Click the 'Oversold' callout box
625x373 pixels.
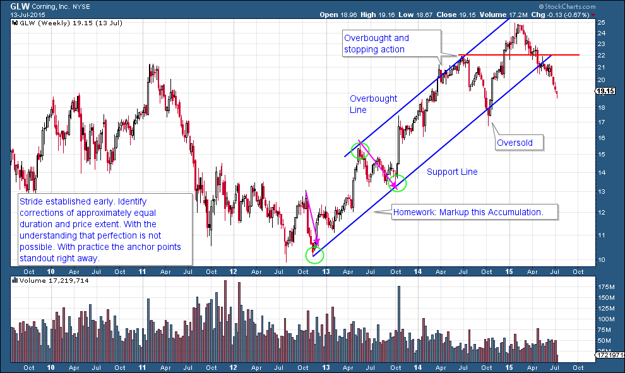[520, 143]
